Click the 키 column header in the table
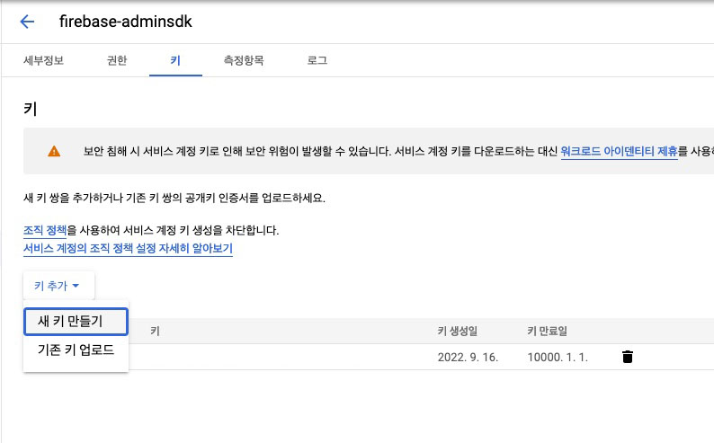Screen dimensions: 714x443 tap(155, 331)
